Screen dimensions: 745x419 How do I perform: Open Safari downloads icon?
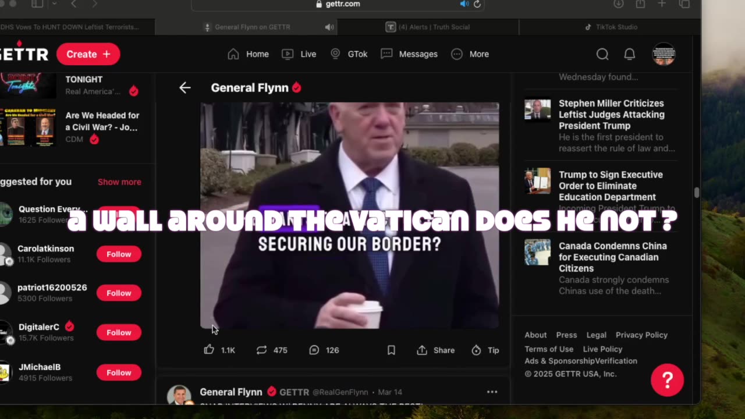[619, 4]
